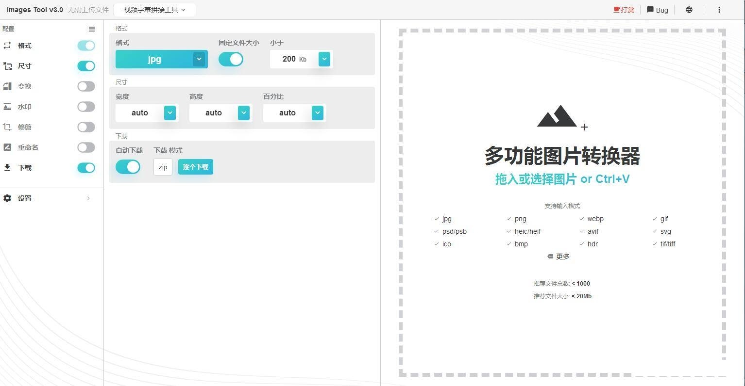
Task: Click the 尺寸 icon in sidebar
Action: click(x=7, y=66)
